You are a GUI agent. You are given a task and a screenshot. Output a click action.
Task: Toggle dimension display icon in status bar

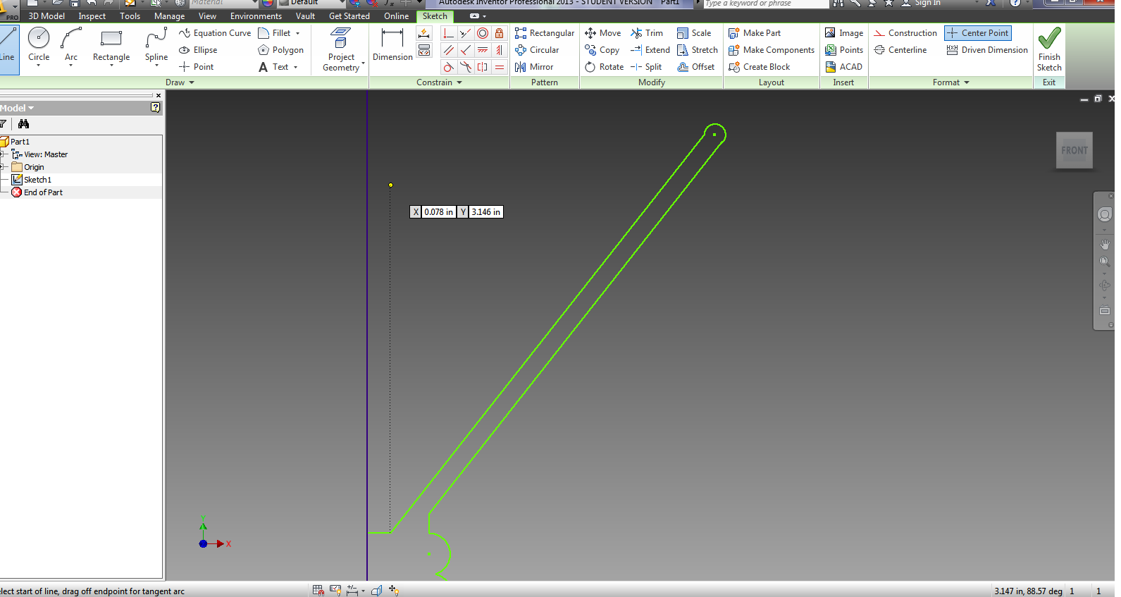352,591
